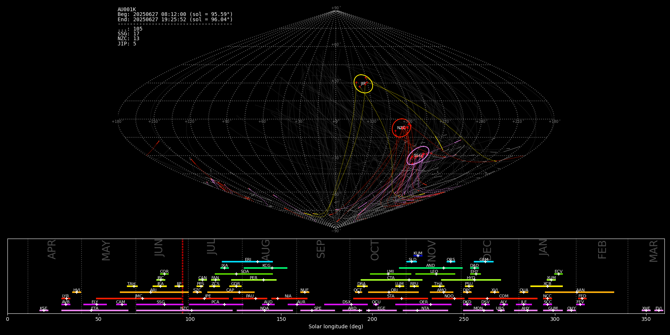This screenshot has width=670, height=335.
Task: Click the orange AAN shower activity bar
Action: click(580, 292)
